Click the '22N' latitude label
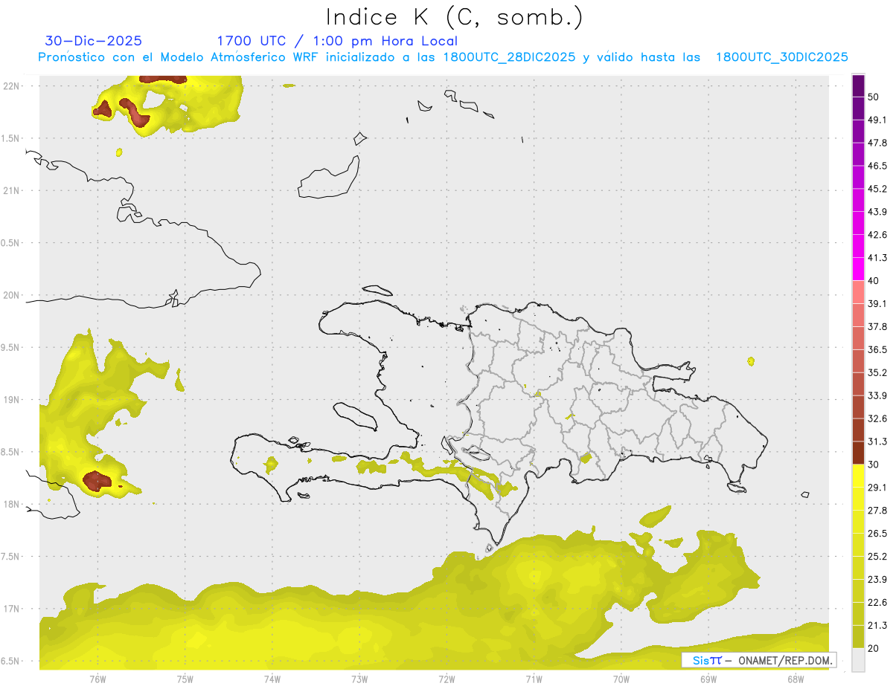Screen dimensions: 893x689 click(x=11, y=85)
